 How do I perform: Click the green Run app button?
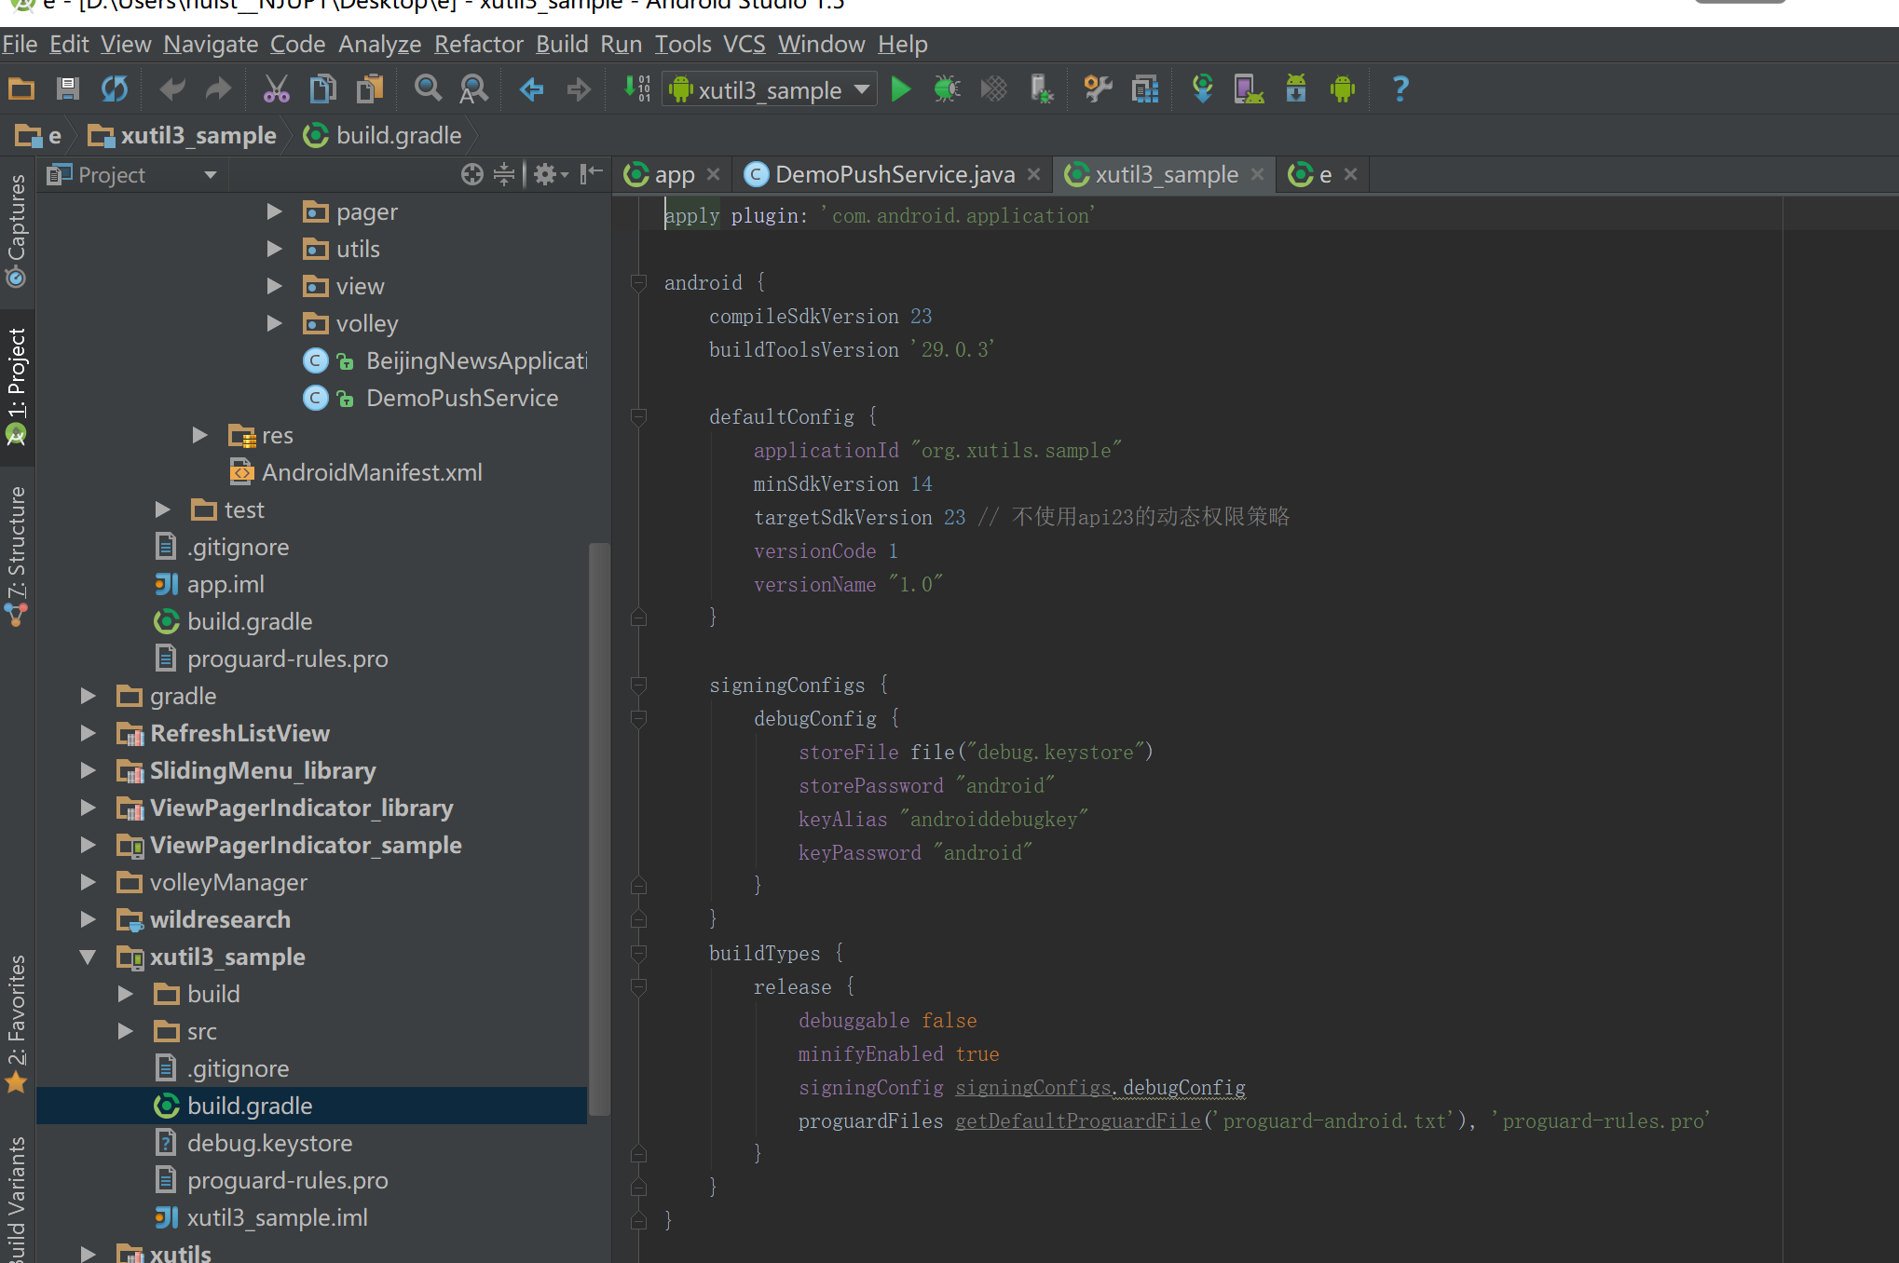(900, 89)
